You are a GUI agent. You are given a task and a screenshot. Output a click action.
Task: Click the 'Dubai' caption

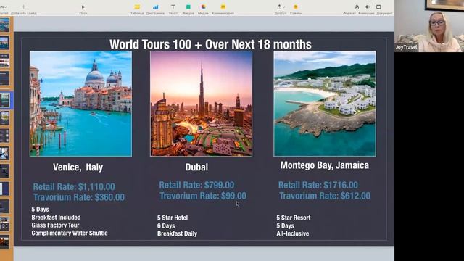pos(196,167)
